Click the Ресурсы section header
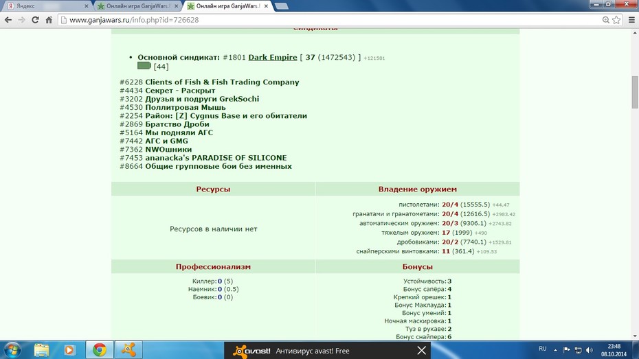This screenshot has height=359, width=639. point(213,189)
